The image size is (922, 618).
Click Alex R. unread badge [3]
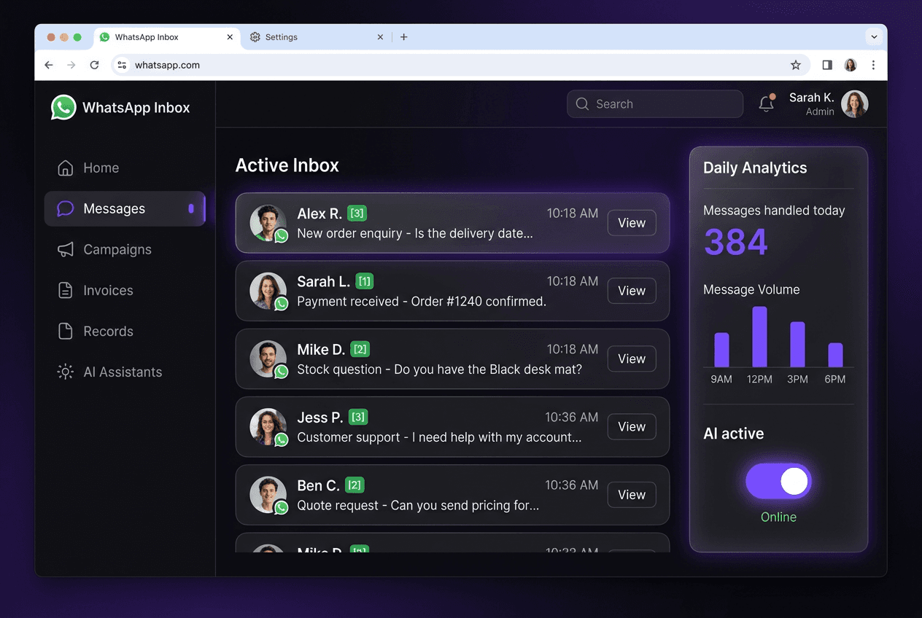[x=357, y=214]
